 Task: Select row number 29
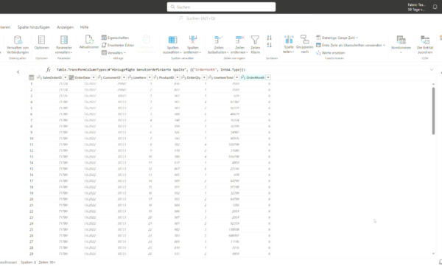(31, 253)
